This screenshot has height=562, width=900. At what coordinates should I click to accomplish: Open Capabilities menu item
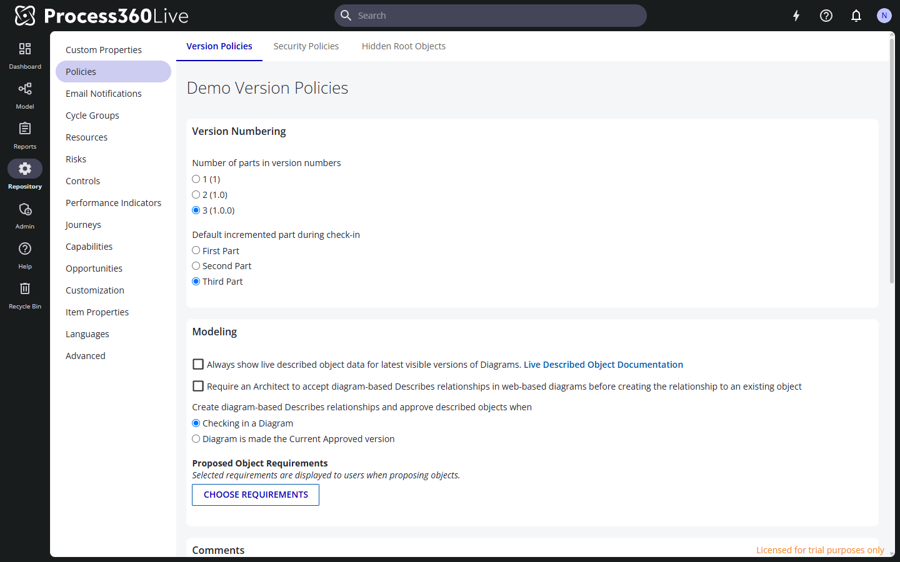point(113,247)
